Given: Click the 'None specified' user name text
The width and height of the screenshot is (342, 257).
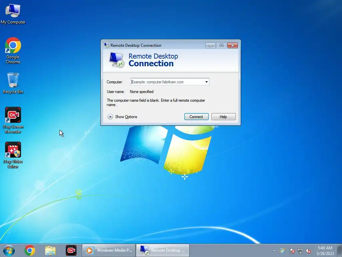Looking at the screenshot, I should 142,92.
